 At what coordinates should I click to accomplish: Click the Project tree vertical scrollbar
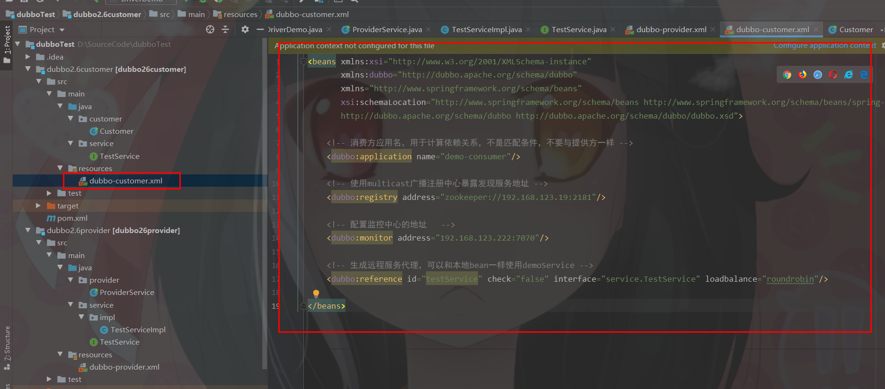pos(264,203)
